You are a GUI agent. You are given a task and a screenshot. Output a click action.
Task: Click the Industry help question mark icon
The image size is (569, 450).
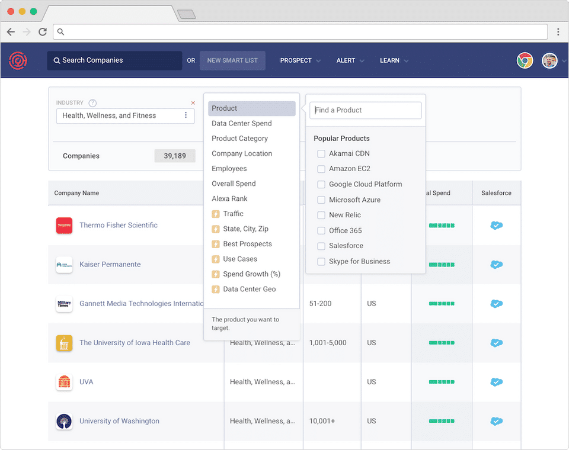pos(92,103)
